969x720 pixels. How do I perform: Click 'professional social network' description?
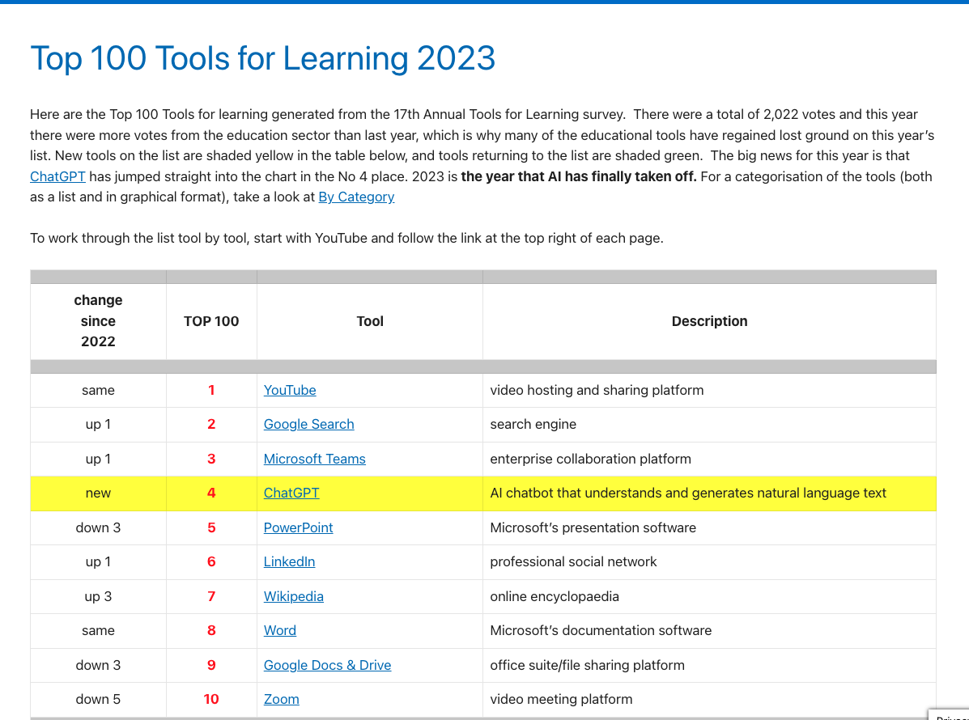(x=573, y=561)
